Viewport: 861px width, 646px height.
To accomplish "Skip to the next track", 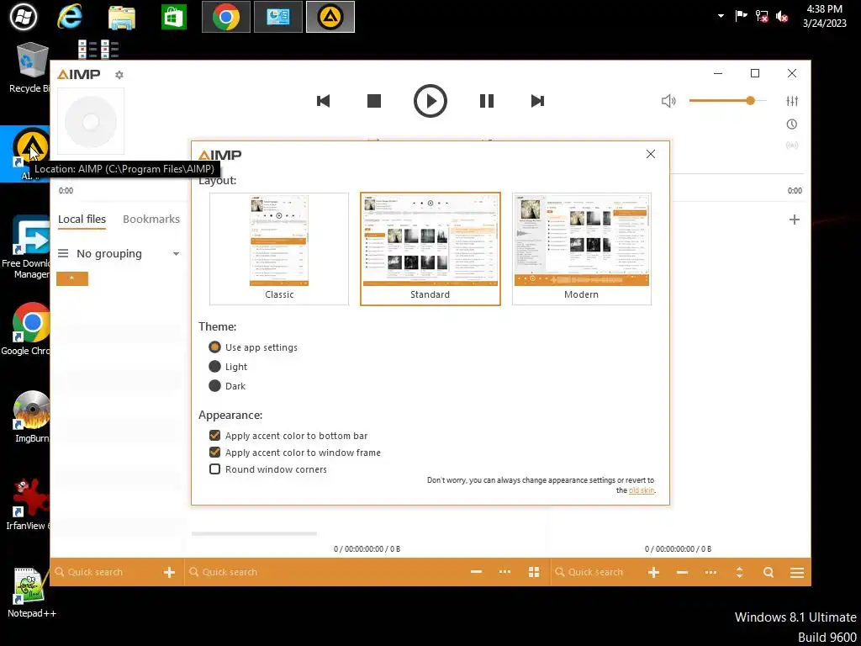I will pyautogui.click(x=537, y=101).
